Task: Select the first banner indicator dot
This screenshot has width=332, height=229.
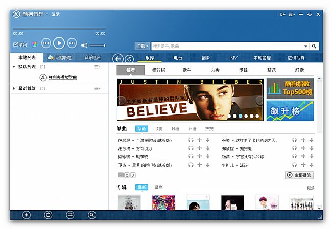Action: coord(229,116)
